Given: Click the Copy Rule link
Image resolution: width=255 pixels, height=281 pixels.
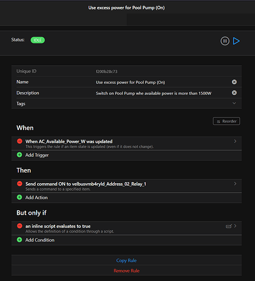Looking at the screenshot, I should 126,260.
